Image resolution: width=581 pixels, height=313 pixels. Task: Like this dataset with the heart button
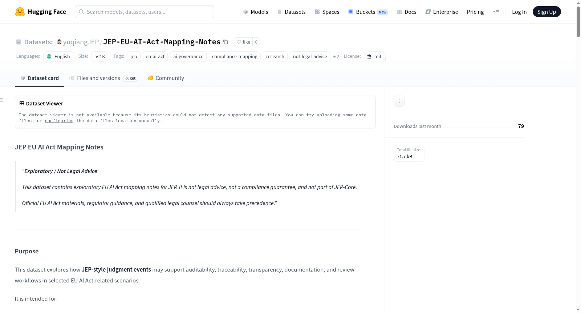point(243,42)
